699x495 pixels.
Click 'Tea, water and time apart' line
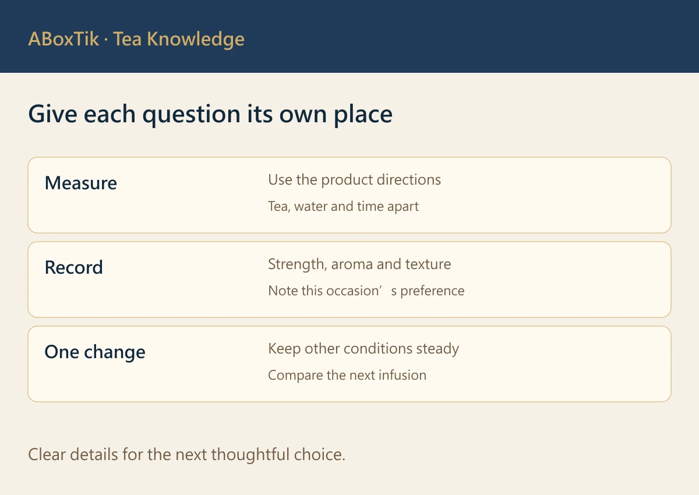pos(344,206)
